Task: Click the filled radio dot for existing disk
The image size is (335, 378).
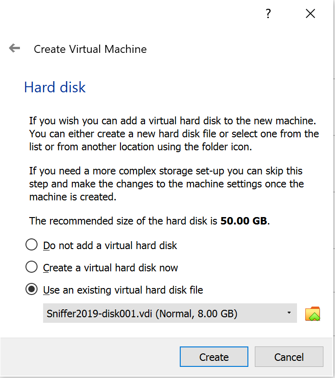Action: tap(32, 289)
